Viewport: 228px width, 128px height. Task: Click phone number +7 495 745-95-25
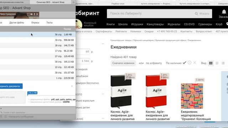click(x=167, y=31)
